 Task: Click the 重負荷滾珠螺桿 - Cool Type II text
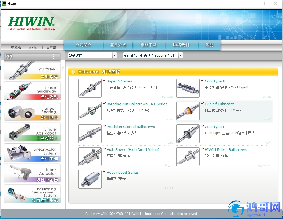click(x=226, y=87)
